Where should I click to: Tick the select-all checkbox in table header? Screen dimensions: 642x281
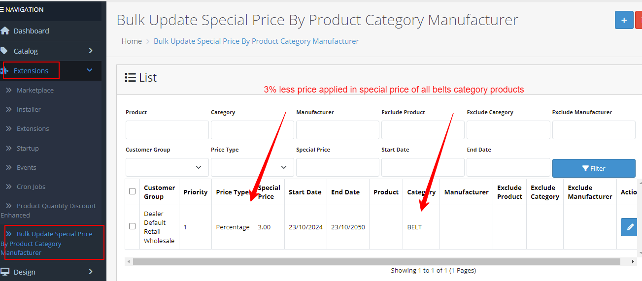point(132,191)
